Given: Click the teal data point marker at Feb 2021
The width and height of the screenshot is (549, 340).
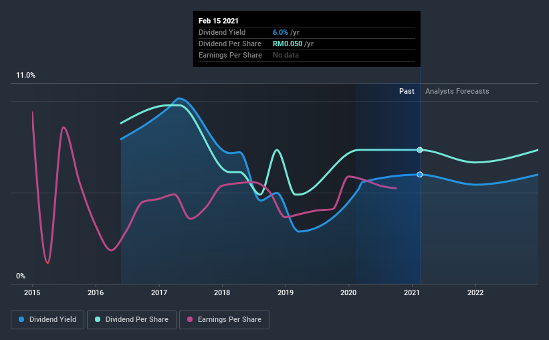Looking at the screenshot, I should [x=420, y=150].
